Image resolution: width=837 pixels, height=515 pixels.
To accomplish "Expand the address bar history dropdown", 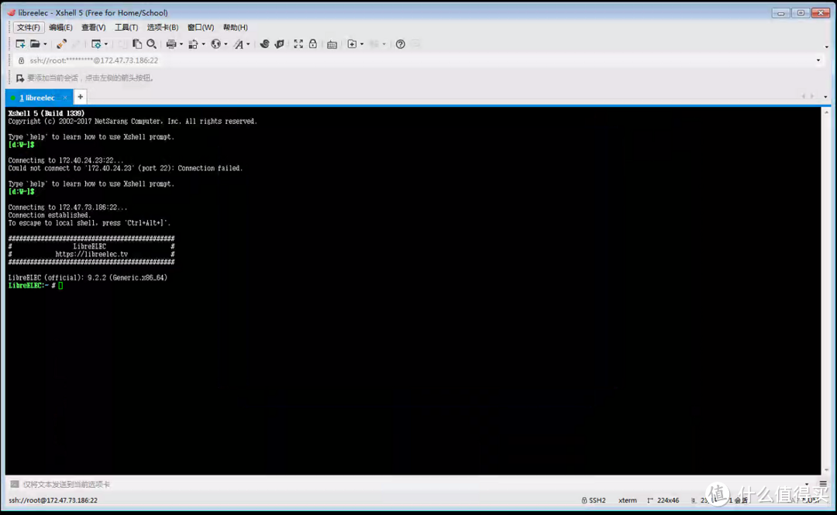I will pos(818,60).
